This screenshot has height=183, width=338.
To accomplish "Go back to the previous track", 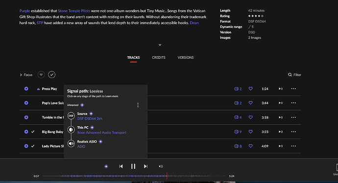I will 121,166.
